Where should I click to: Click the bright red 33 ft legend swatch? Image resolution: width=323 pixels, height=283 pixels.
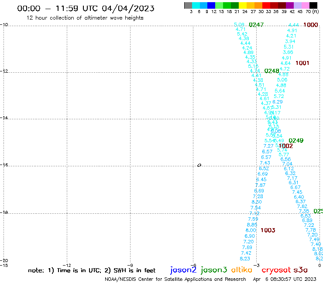(266, 5)
